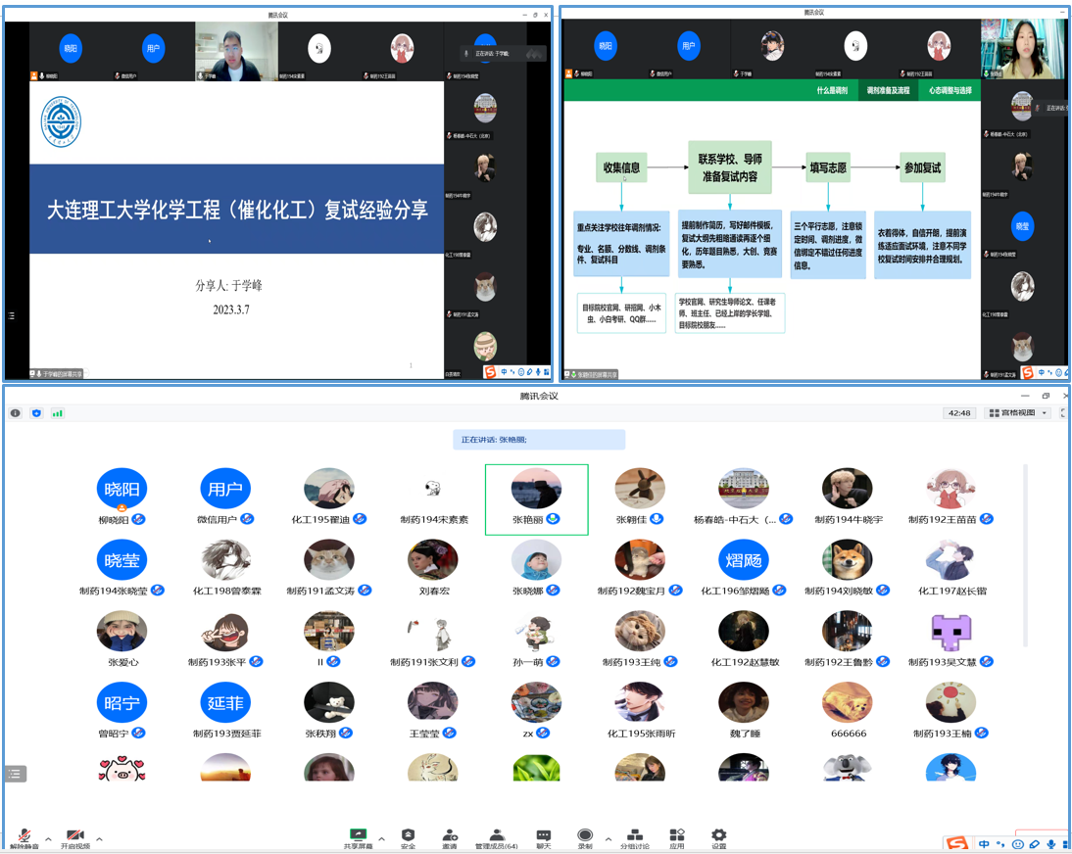Click the Invite (邀请) icon
The image size is (1072, 854).
tap(449, 837)
